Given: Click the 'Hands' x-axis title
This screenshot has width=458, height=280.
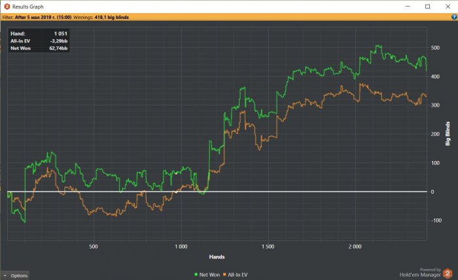Looking at the screenshot, I should pos(217,257).
